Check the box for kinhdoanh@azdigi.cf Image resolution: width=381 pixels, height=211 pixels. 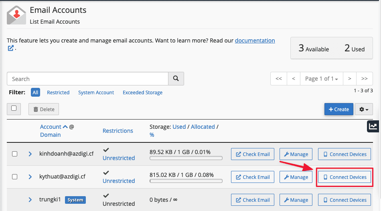15,154
